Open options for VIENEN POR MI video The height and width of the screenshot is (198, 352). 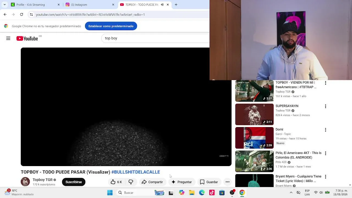point(326,83)
